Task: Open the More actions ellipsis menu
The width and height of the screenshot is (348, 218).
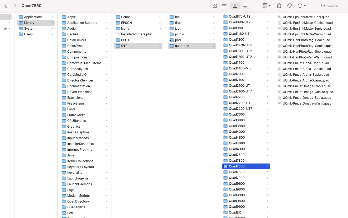Action: click(302, 6)
